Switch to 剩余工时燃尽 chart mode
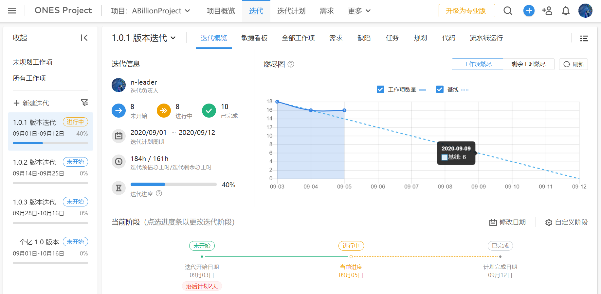601x294 pixels. pos(528,64)
